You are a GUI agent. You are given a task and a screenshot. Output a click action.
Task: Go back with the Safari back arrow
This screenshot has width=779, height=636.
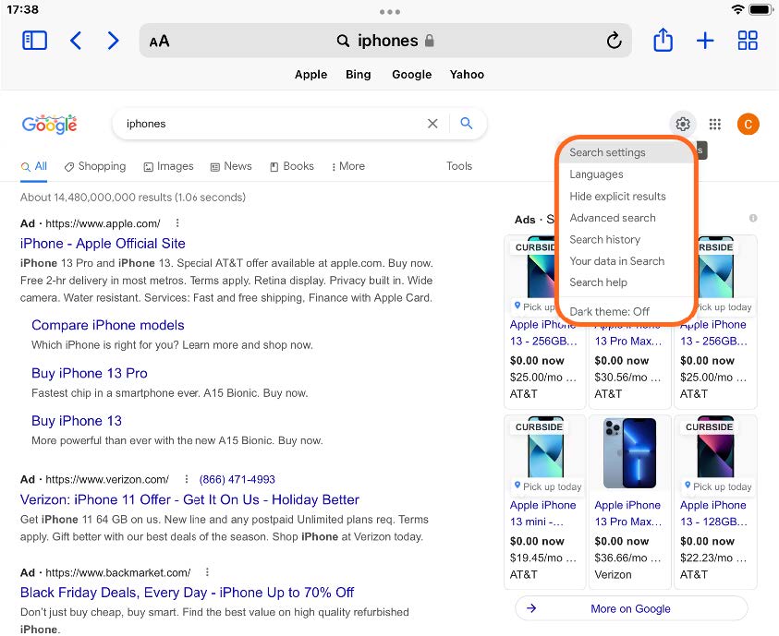click(x=76, y=41)
